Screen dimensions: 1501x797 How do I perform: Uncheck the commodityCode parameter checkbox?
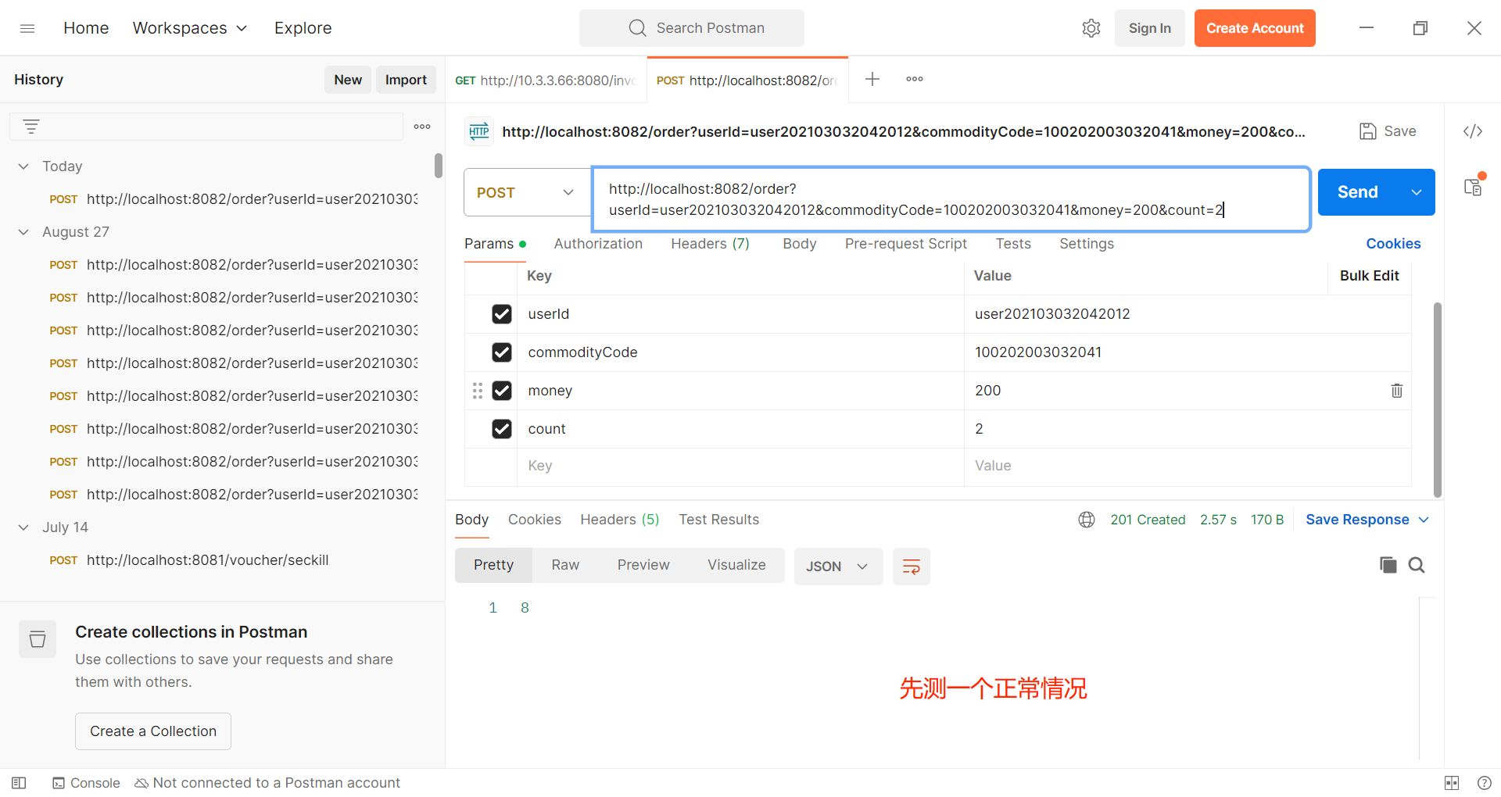click(x=502, y=352)
